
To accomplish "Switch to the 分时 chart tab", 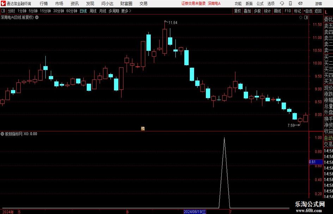I will [11, 11].
